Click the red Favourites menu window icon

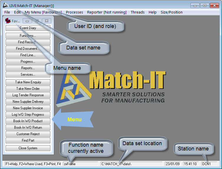pyautogui.click(x=8, y=21)
